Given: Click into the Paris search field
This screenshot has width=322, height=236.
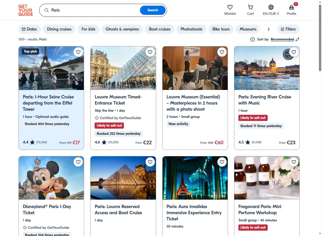Looking at the screenshot, I should click(x=95, y=10).
